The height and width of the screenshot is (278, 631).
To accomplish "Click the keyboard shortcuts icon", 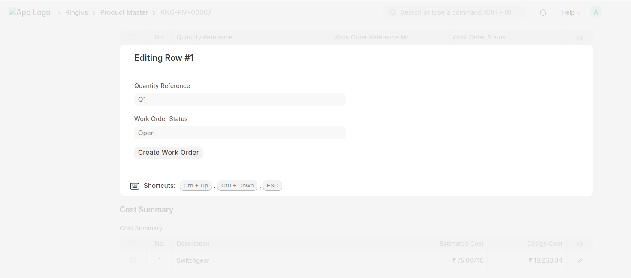I will 135,186.
